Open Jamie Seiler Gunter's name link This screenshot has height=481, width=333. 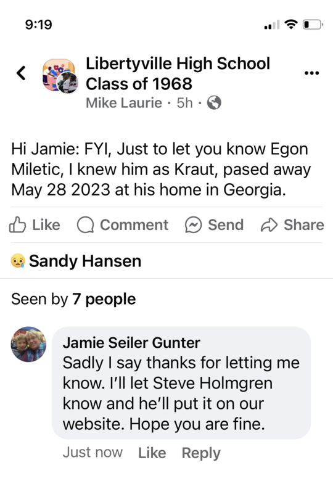[x=131, y=343]
